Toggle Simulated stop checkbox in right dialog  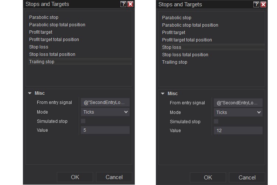(x=216, y=121)
